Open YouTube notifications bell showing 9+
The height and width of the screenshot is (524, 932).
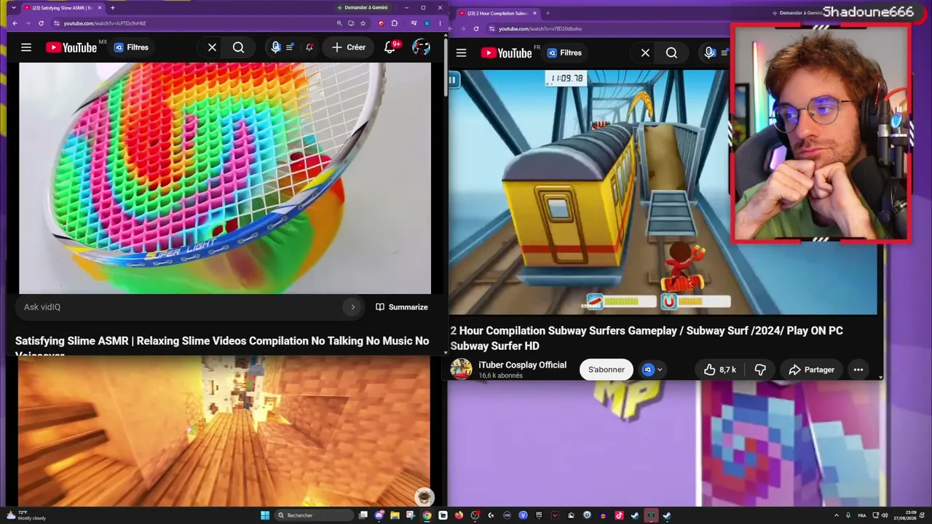pos(390,47)
